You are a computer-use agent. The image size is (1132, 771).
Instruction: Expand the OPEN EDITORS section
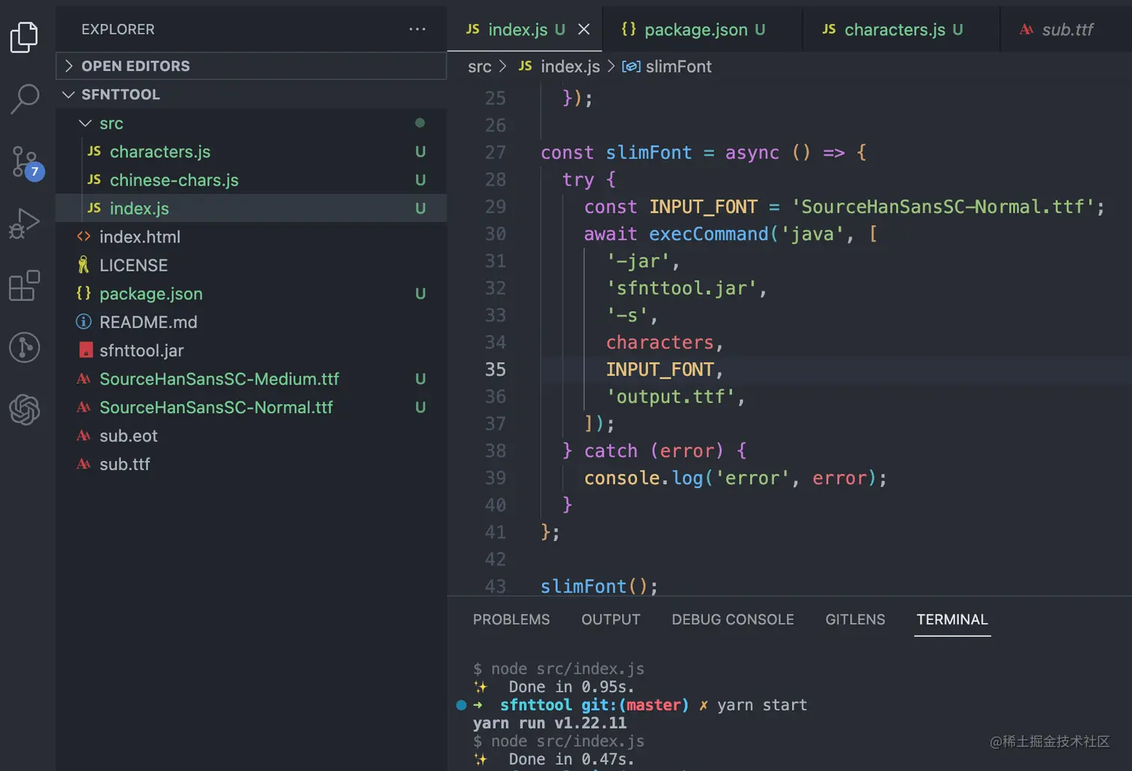point(251,66)
